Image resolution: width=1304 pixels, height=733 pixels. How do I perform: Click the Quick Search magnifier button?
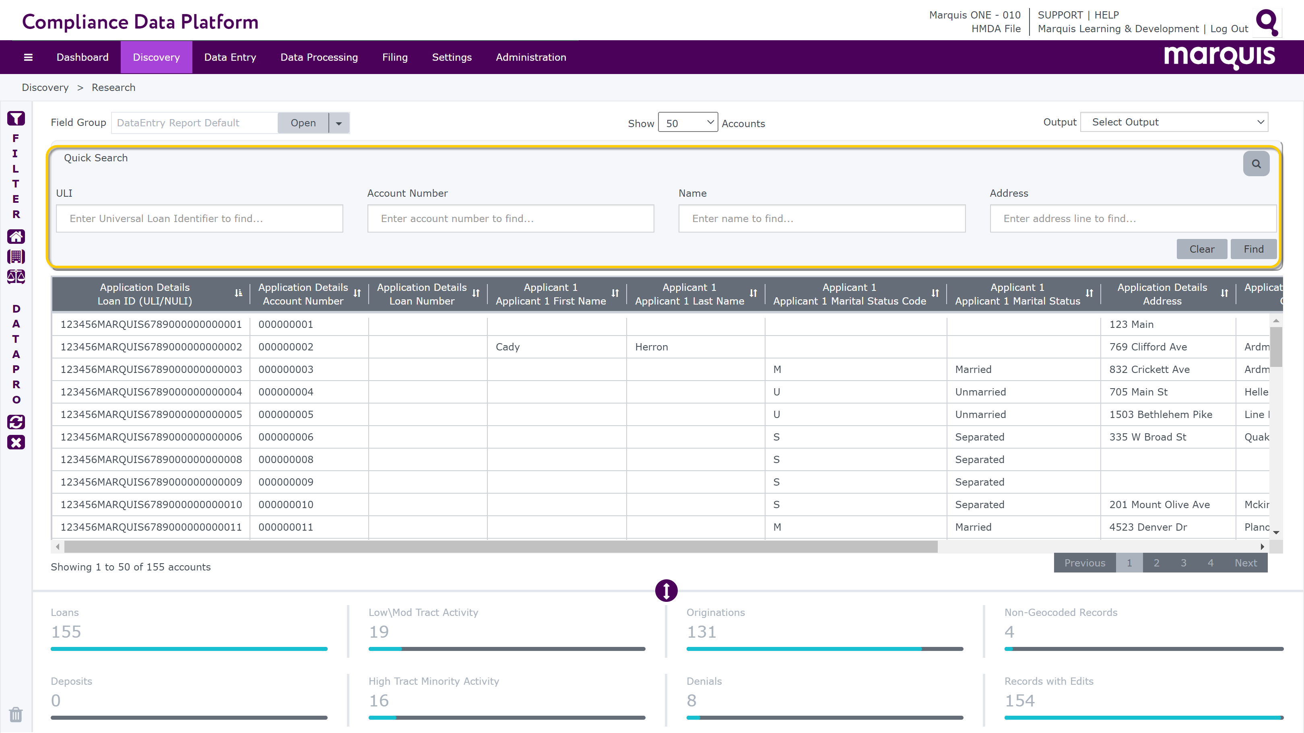1256,164
